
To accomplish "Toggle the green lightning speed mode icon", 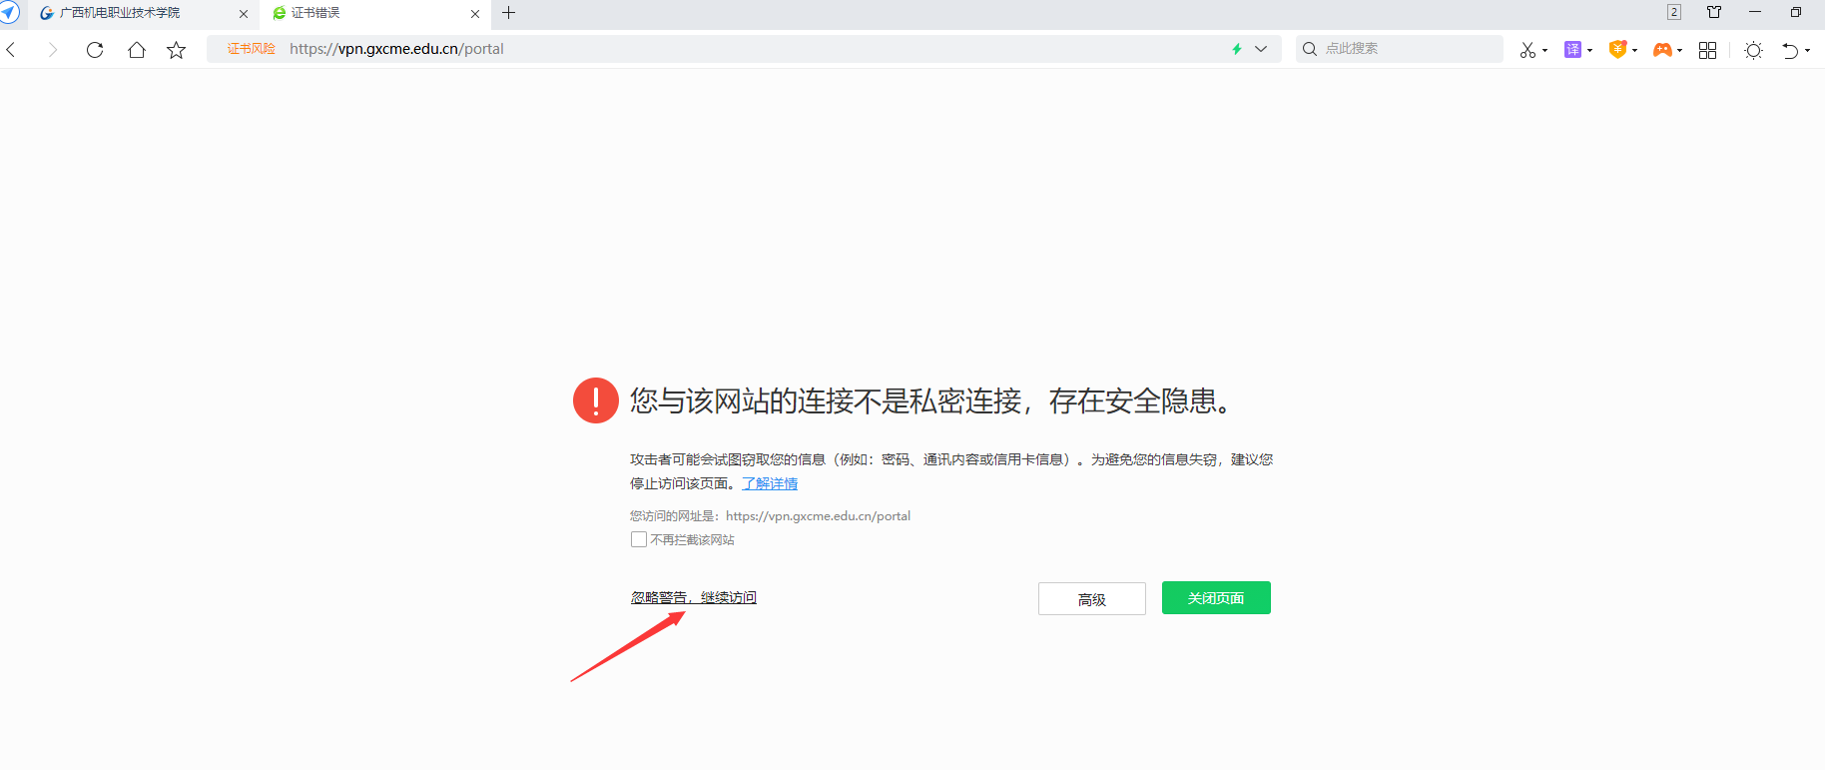I will tap(1237, 49).
